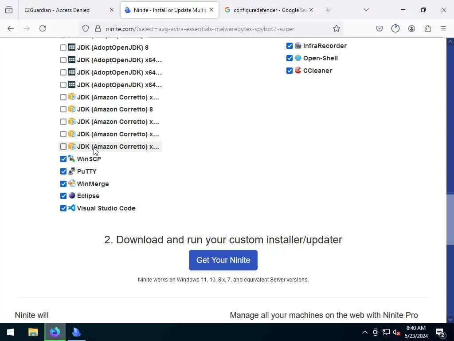Uncheck the InfraRecorder checkbox

click(289, 46)
